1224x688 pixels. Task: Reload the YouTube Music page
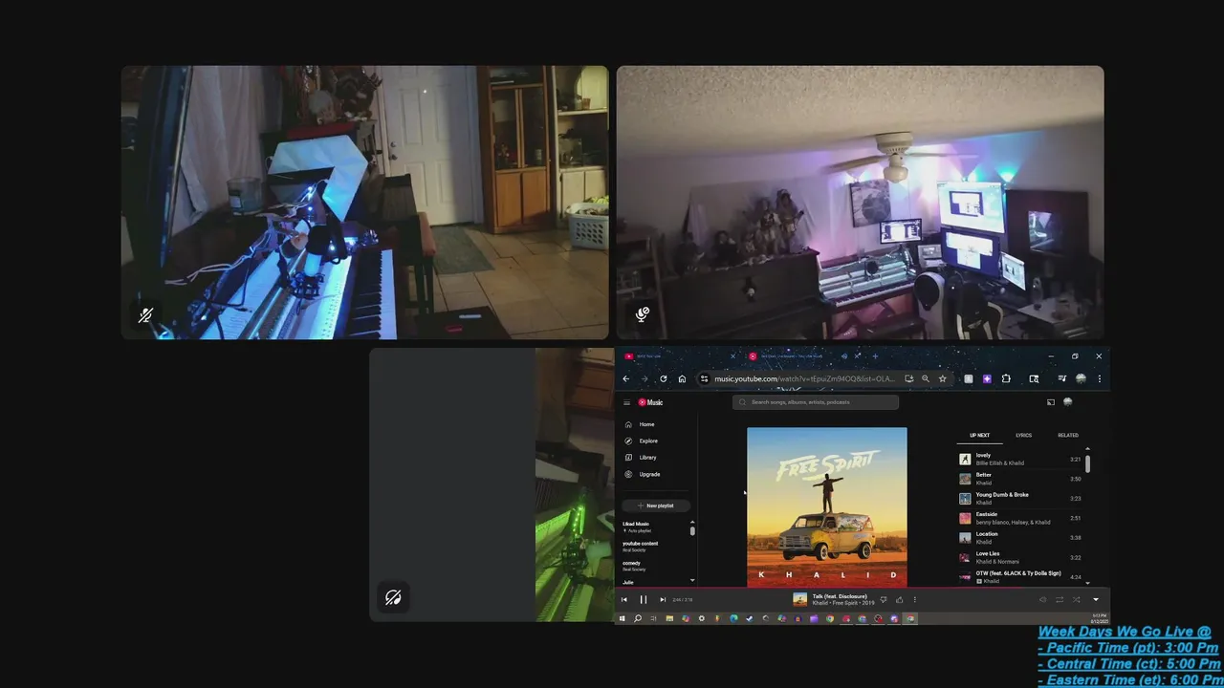[x=663, y=379]
